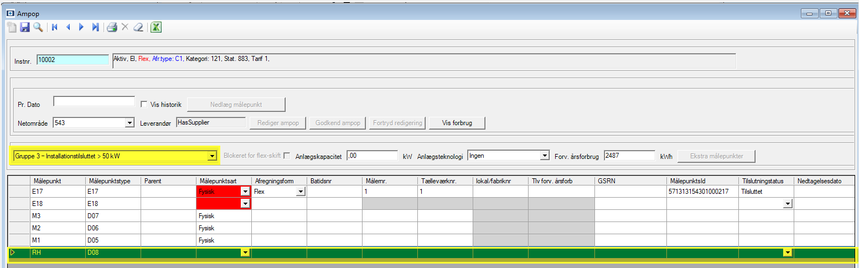Click the Godkend ampop button
Image resolution: width=859 pixels, height=268 pixels.
click(x=338, y=123)
